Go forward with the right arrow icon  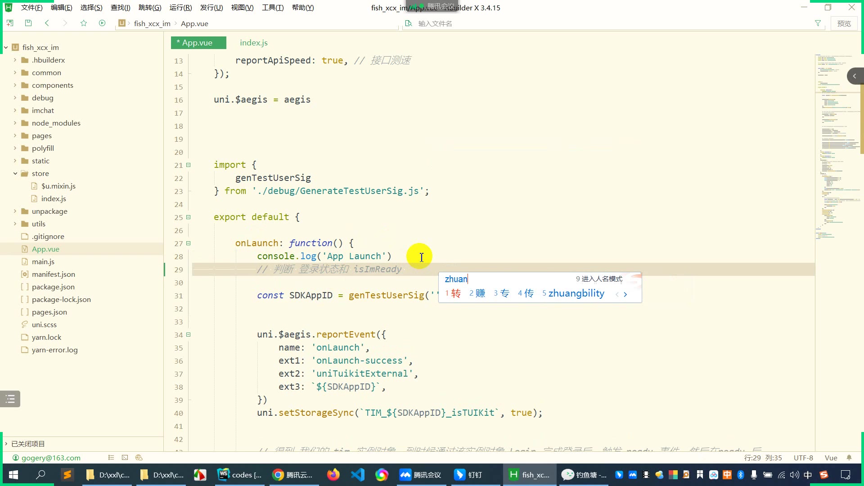pos(65,23)
